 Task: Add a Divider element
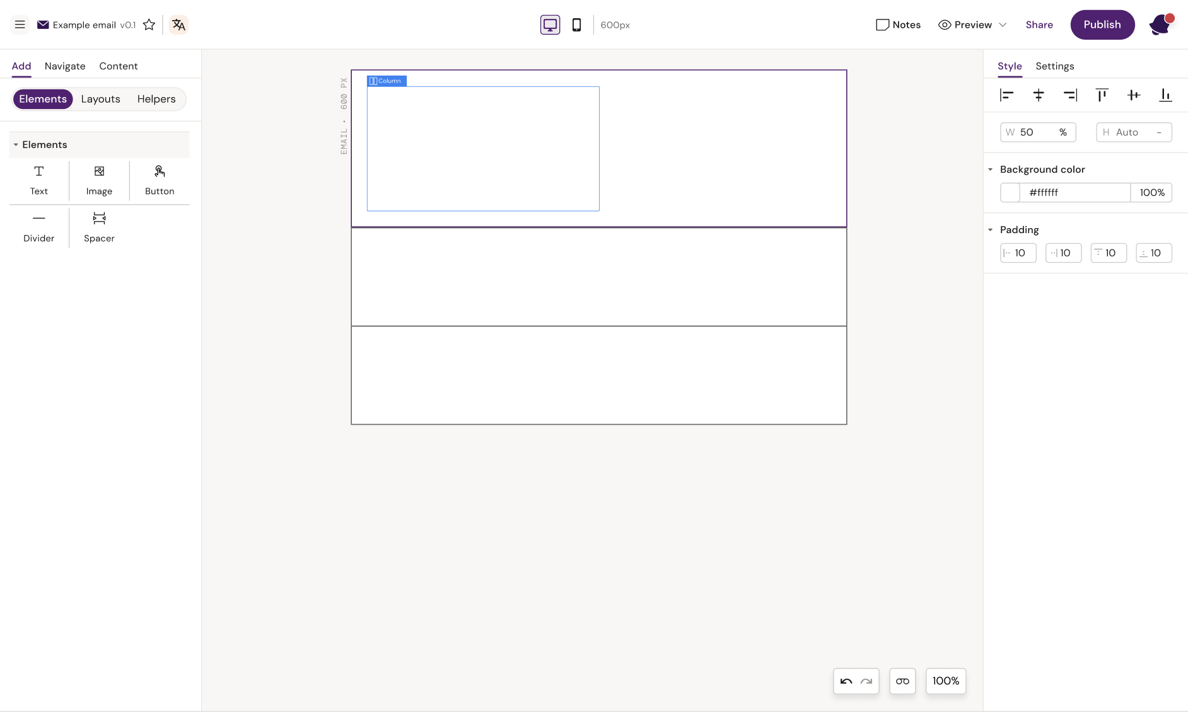(x=38, y=227)
